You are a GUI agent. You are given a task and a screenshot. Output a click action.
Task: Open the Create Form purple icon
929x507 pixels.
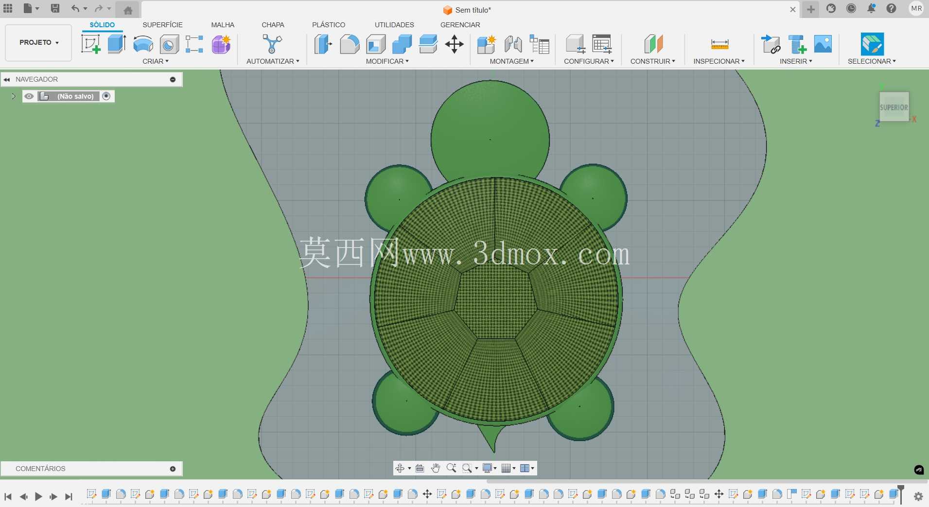[x=221, y=44]
